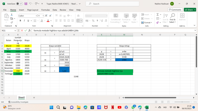Expand Name Box dropdown K11
This screenshot has height=111, width=198.
15,31
